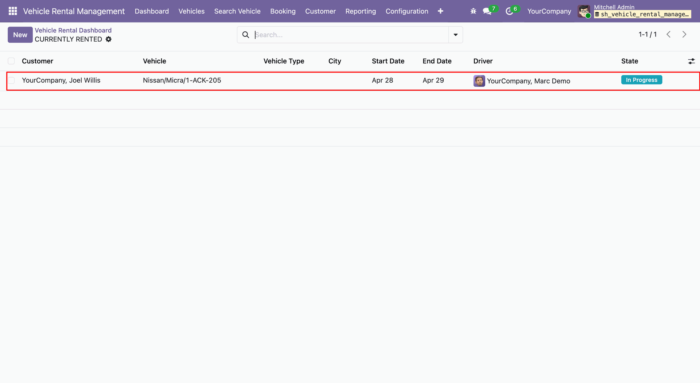
Task: Click the 1-1 / 1 pager counter
Action: click(647, 34)
